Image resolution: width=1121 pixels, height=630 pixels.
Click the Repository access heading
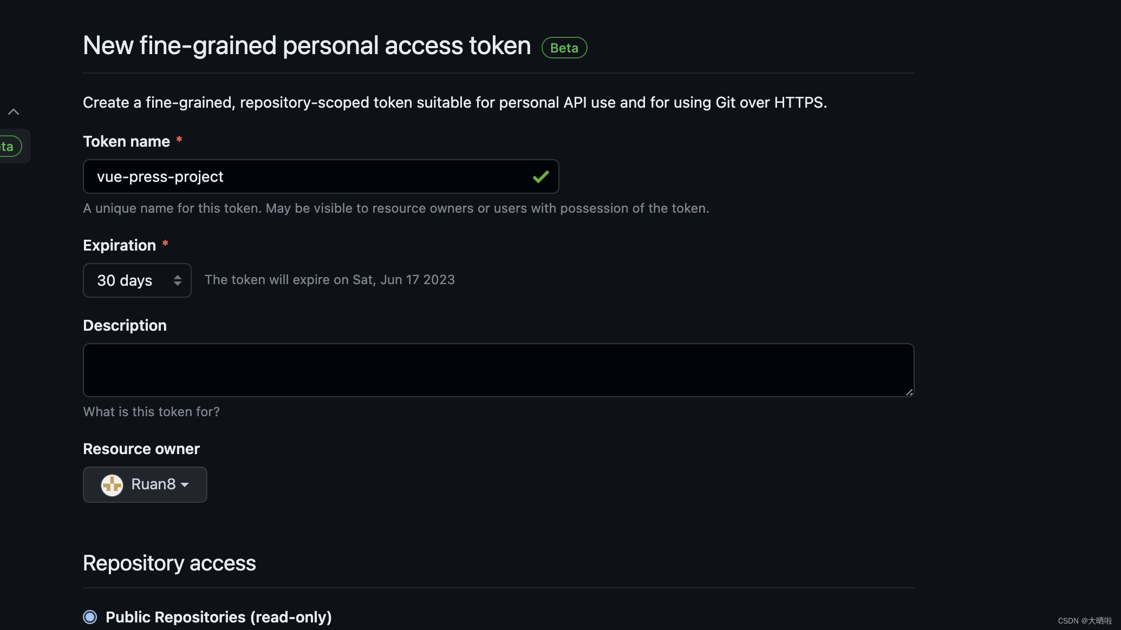pos(169,563)
